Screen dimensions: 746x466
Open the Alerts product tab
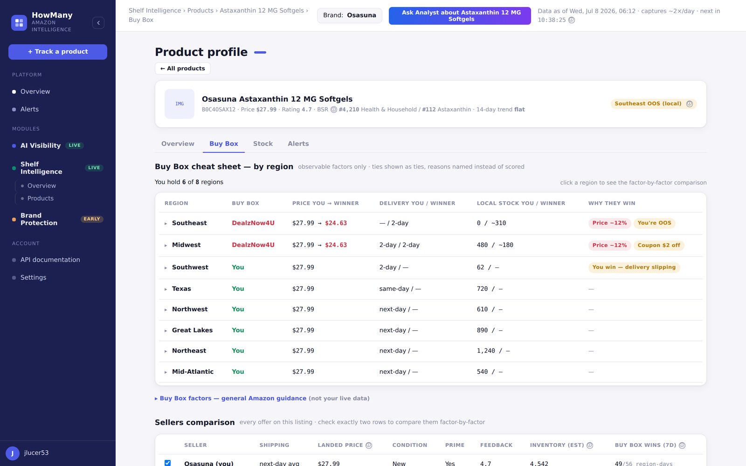[298, 144]
